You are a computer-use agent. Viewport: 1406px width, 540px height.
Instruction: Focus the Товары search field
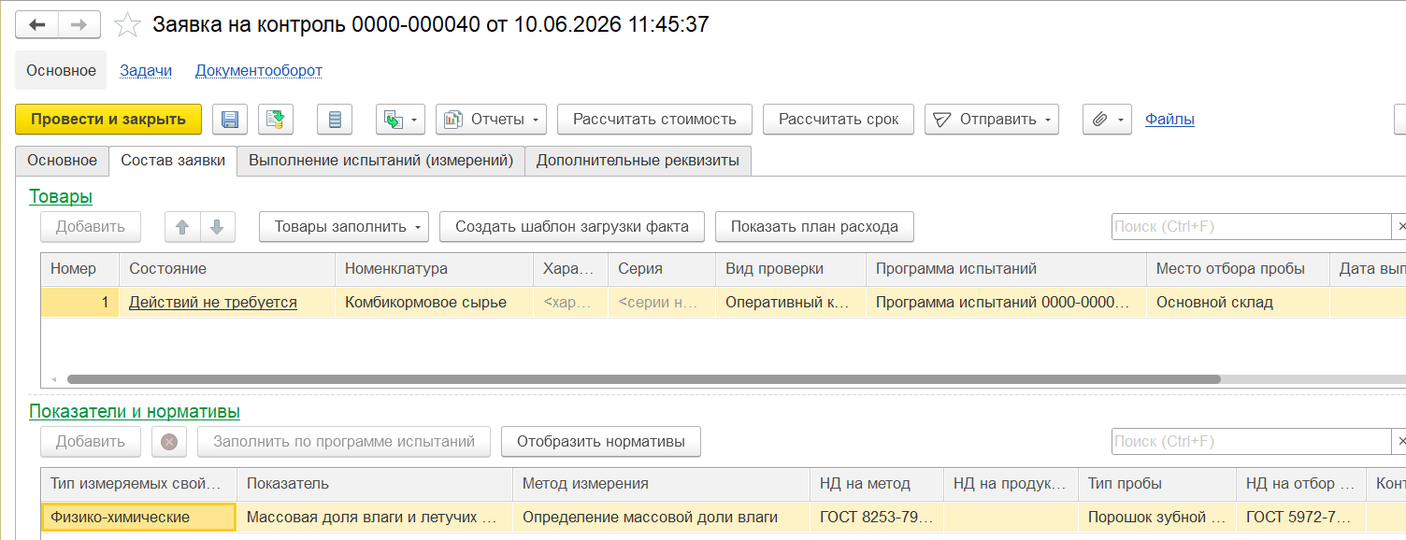[x=1251, y=227]
